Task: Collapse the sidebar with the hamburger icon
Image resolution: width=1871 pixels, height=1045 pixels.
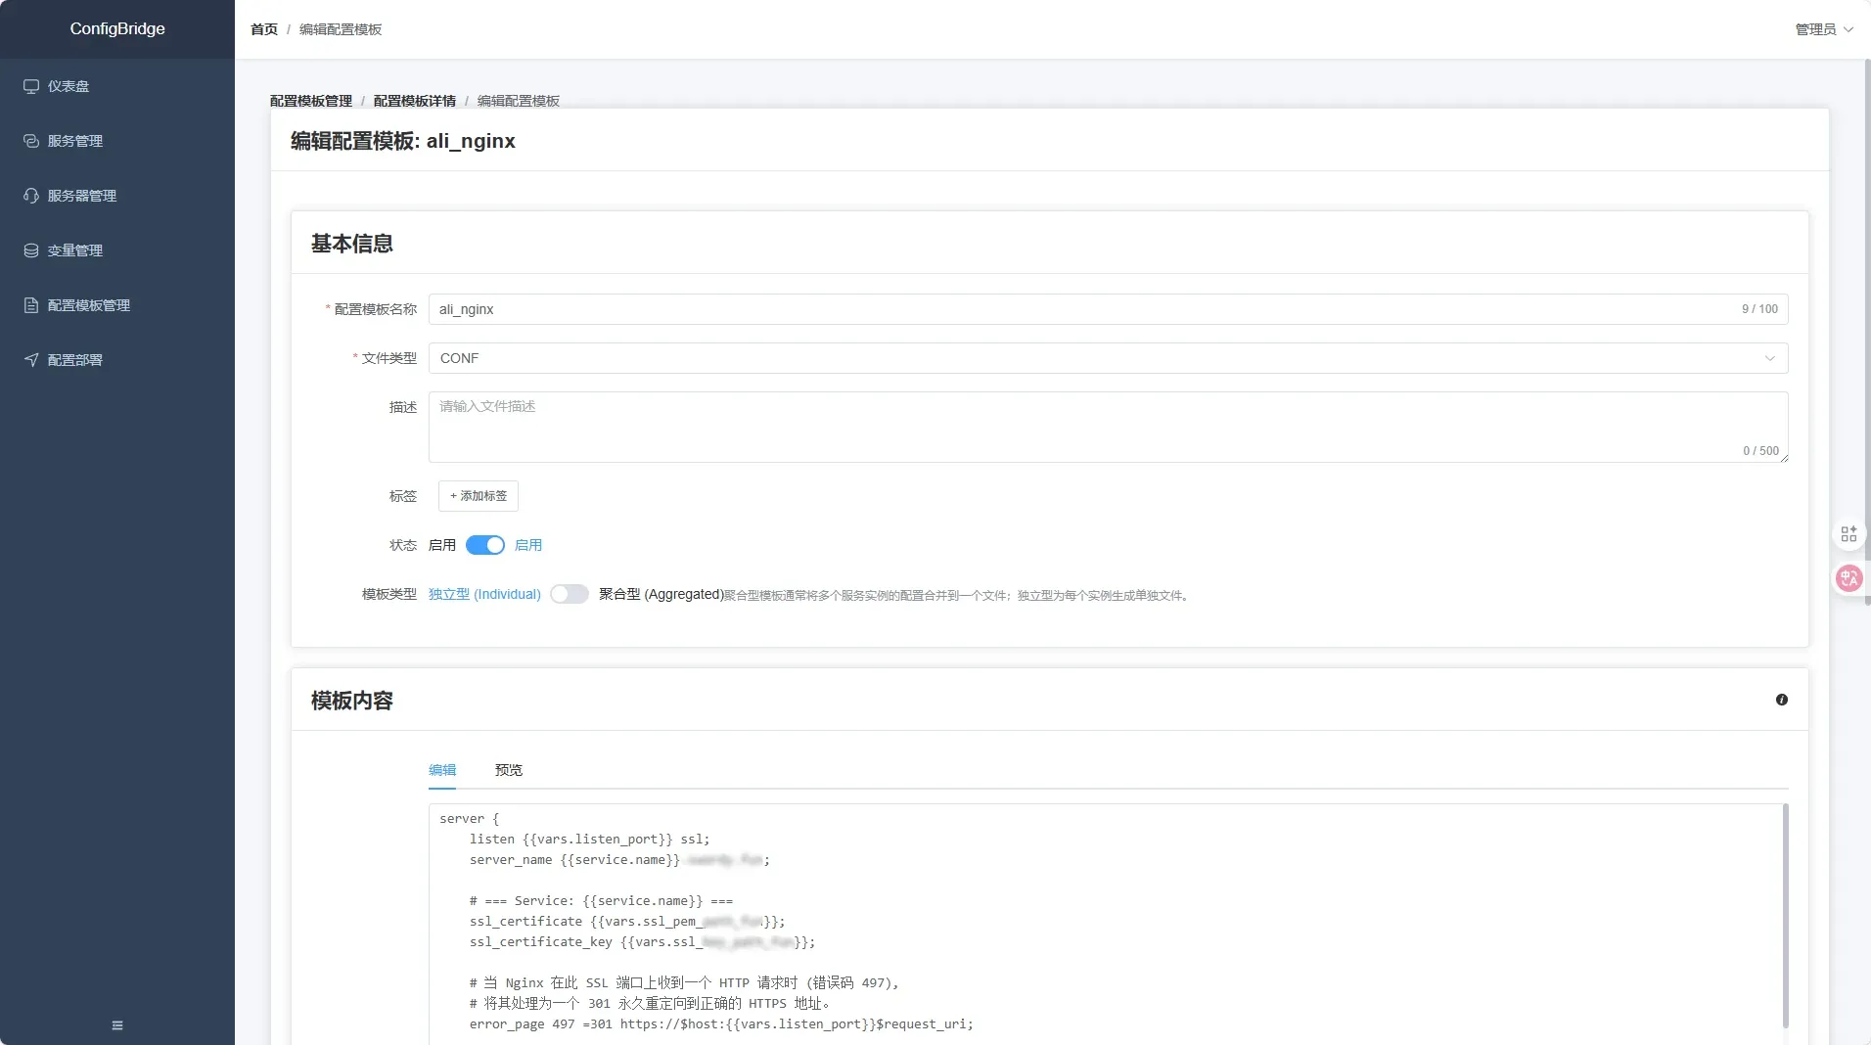Action: coord(116,1024)
